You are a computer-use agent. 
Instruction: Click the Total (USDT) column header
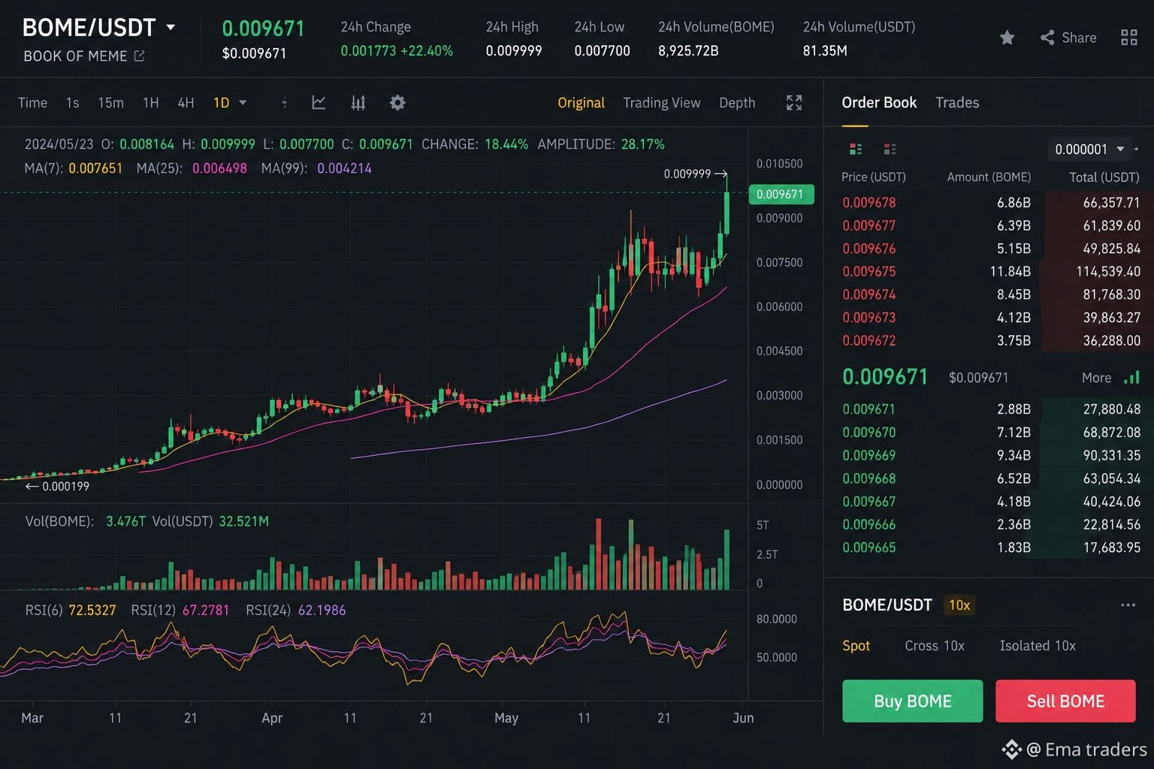coord(1104,177)
